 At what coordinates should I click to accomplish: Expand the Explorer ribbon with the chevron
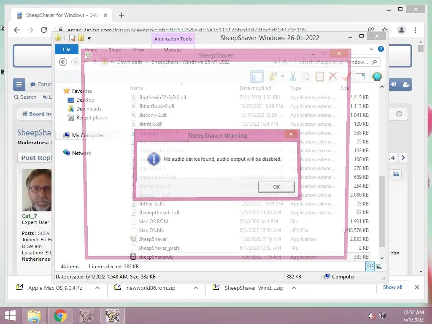[x=371, y=49]
